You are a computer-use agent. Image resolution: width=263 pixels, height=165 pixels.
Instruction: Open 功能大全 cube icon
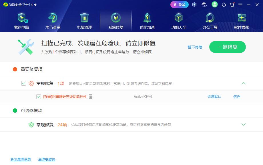coord(179,18)
